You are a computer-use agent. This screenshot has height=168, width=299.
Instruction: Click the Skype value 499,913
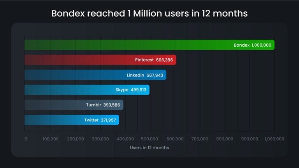[138, 90]
